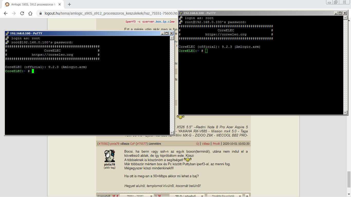The height and width of the screenshot is (197, 351).
Task: Open the '75551 - 75582' page range dropdown
Action: (x=136, y=196)
